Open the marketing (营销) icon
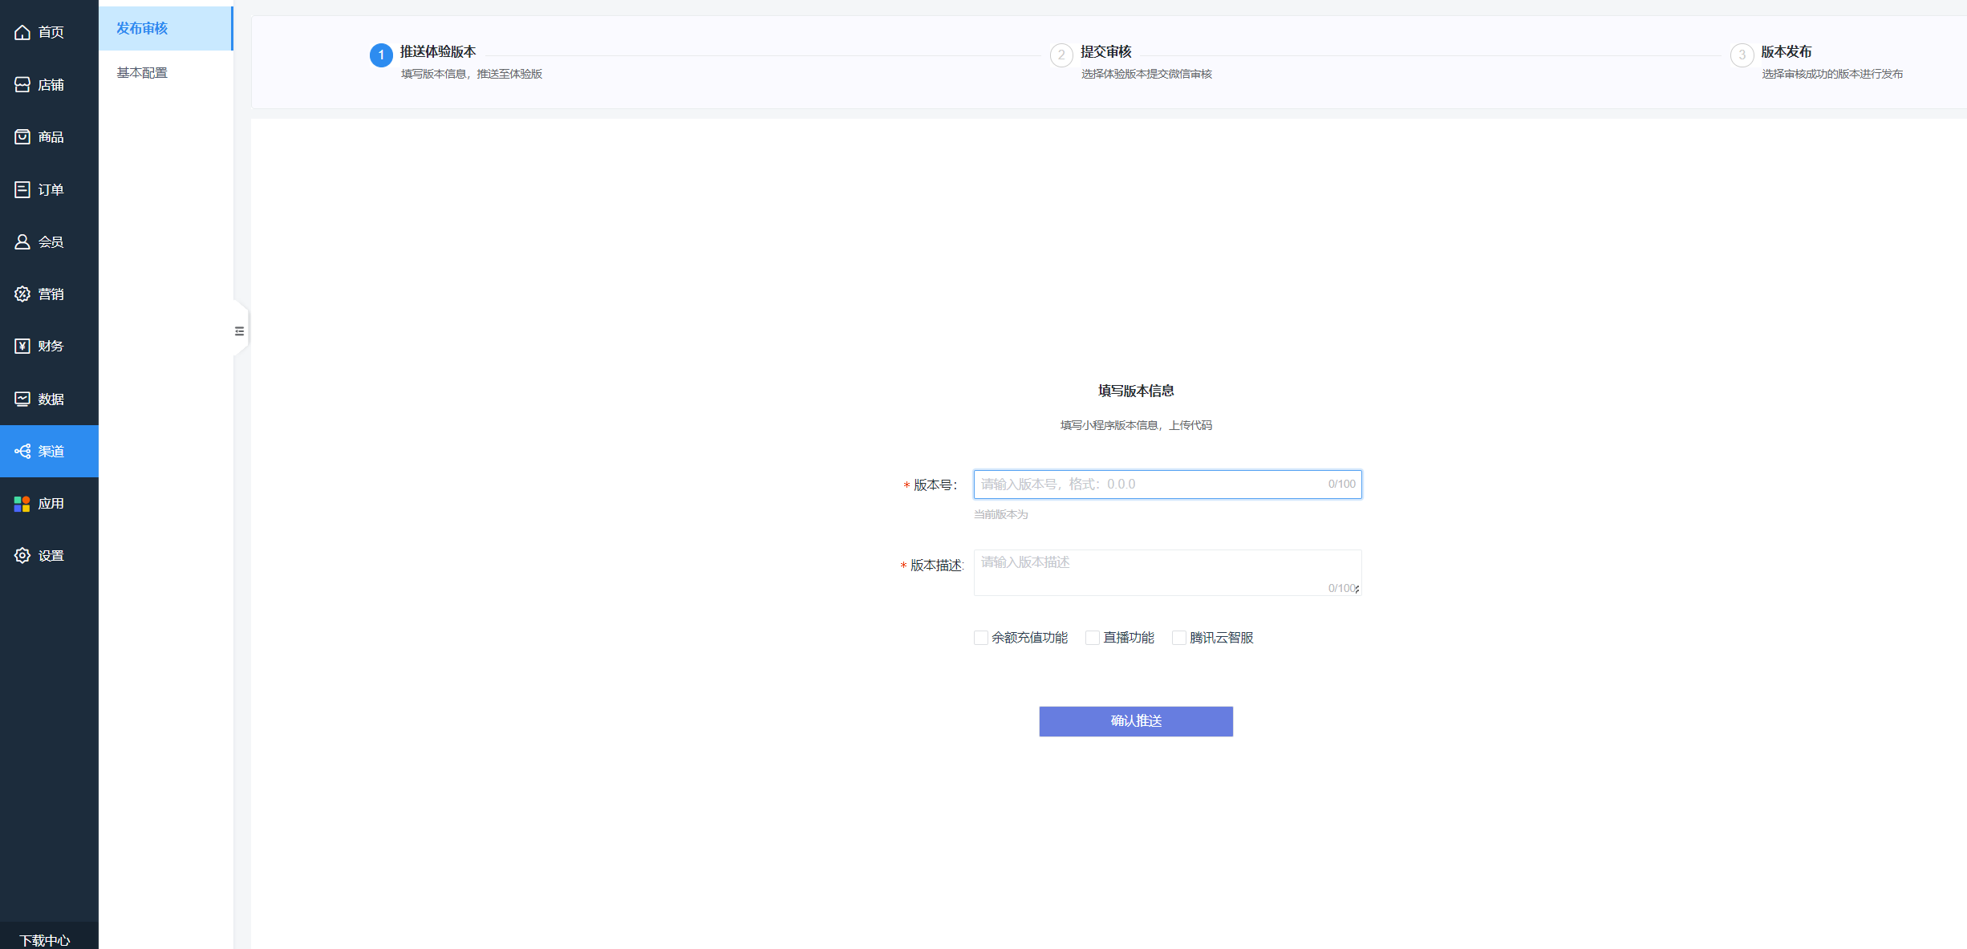1967x949 pixels. 22,294
